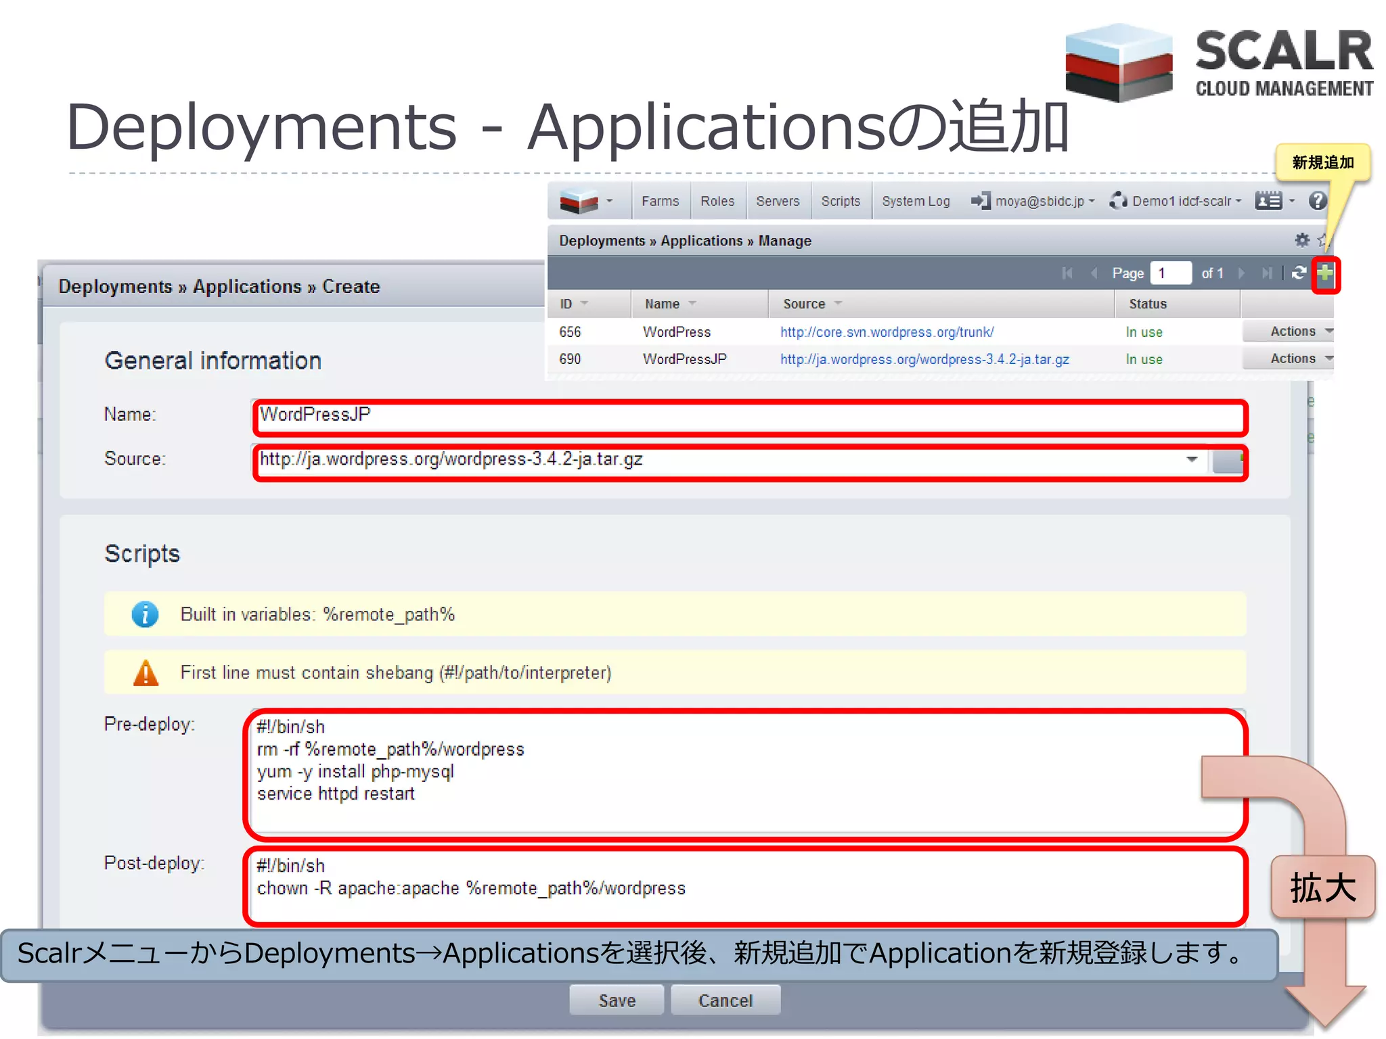Screen dimensions: 1386x1039
Task: Click the Status column header
Action: (x=1176, y=304)
